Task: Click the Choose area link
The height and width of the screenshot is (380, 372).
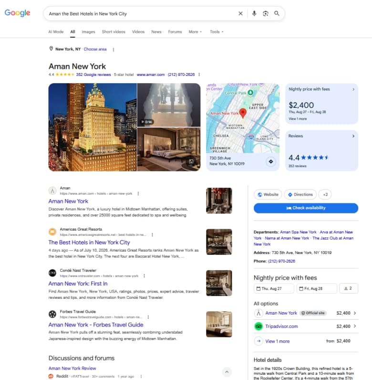Action: (95, 49)
